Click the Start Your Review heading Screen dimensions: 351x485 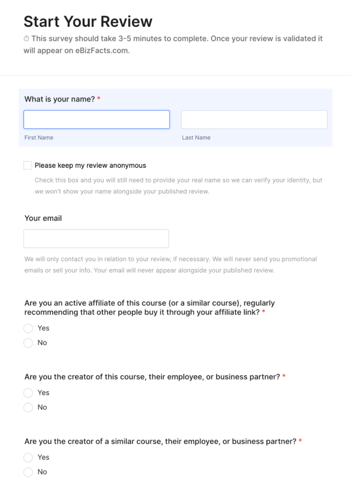click(88, 22)
